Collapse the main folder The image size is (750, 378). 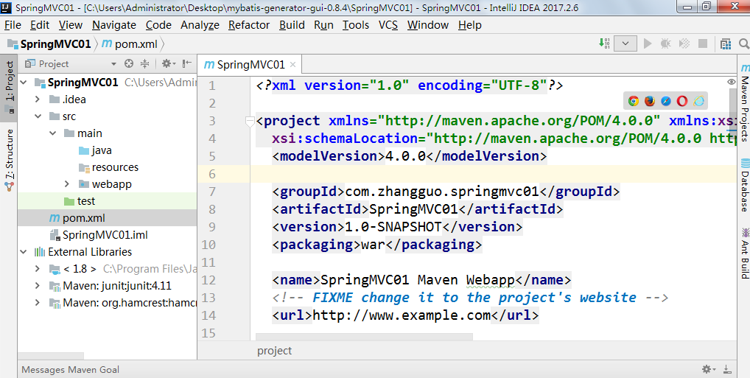tap(52, 133)
